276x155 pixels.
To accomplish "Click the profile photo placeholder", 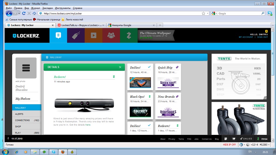I will [x=26, y=68].
